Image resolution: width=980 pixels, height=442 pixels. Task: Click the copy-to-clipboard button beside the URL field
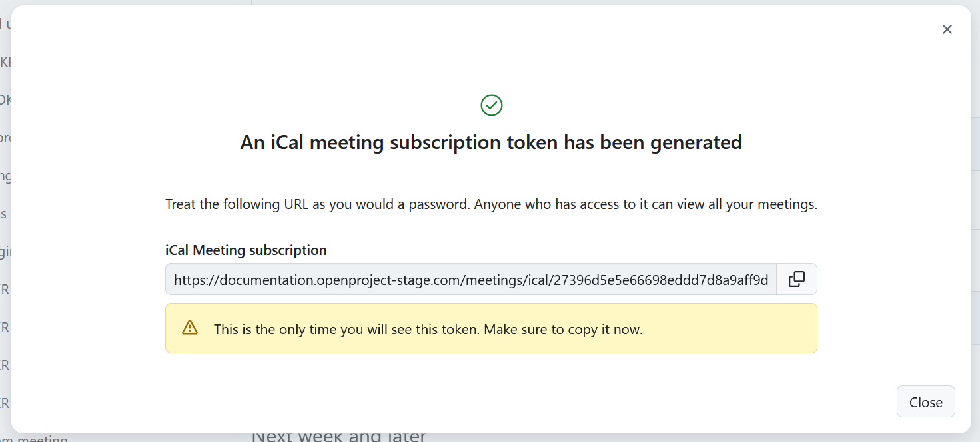pyautogui.click(x=796, y=279)
